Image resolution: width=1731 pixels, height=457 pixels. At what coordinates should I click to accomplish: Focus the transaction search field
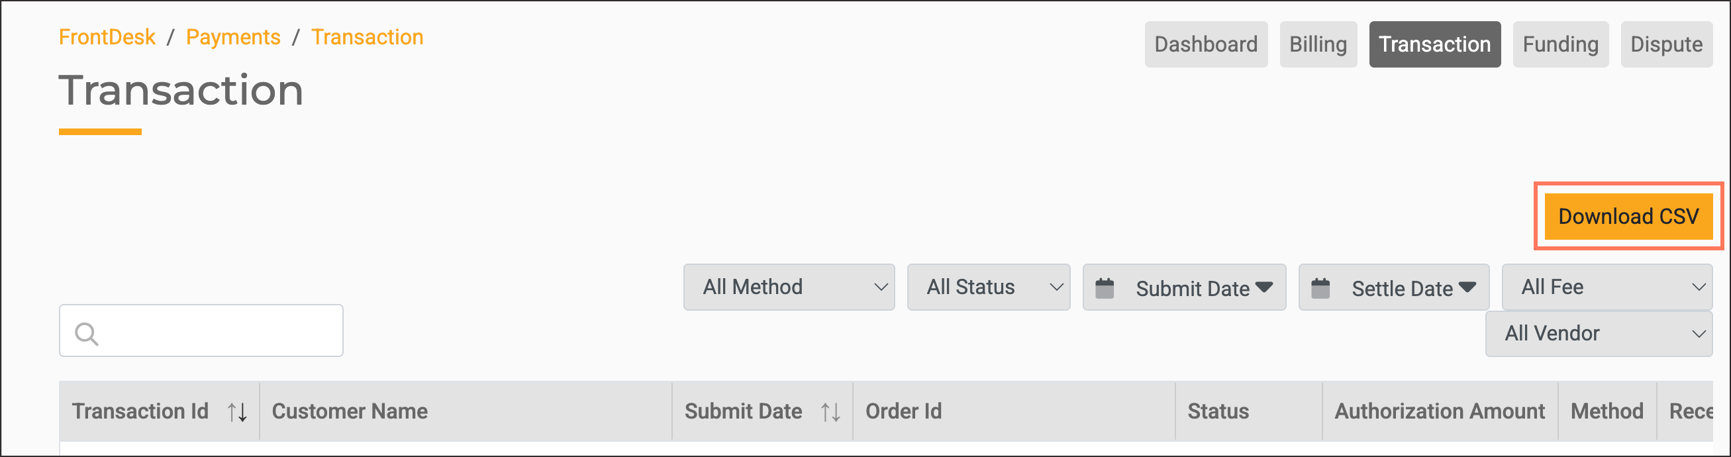[x=215, y=330]
